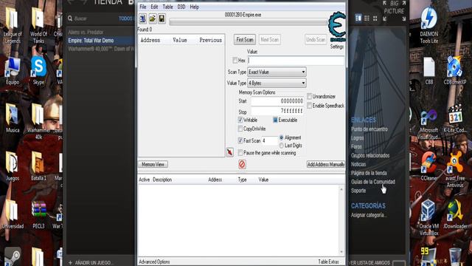Toggle the Hex checkbox

coord(235,61)
